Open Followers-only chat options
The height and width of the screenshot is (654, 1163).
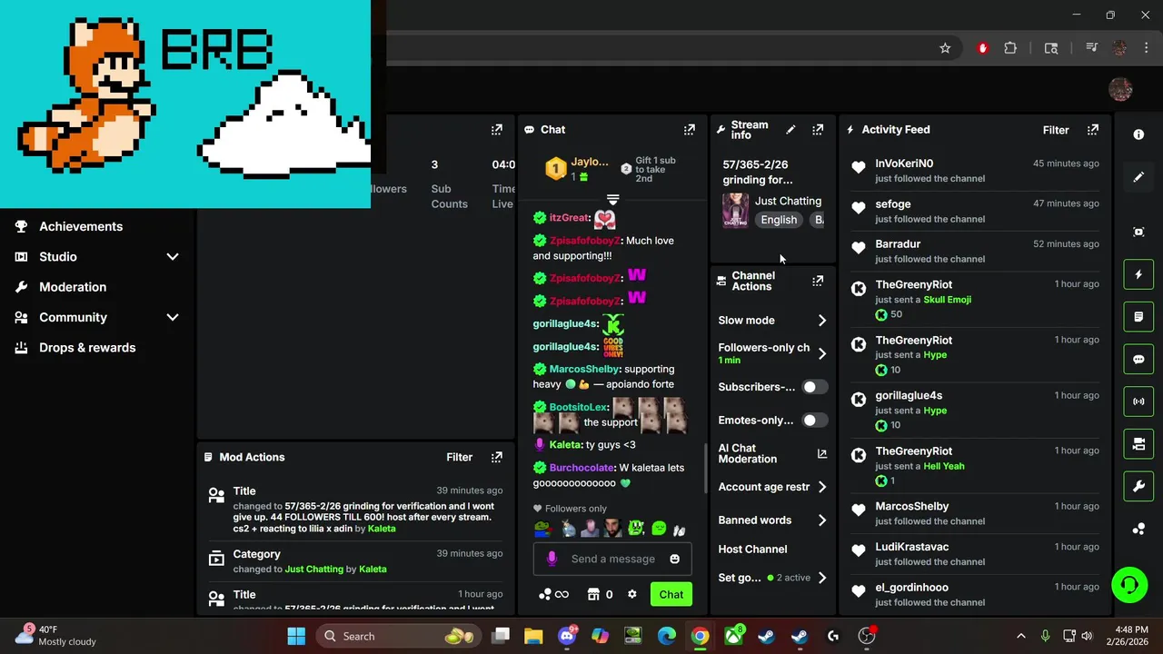click(772, 353)
